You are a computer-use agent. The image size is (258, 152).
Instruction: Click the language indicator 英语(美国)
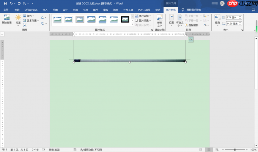click(x=55, y=150)
